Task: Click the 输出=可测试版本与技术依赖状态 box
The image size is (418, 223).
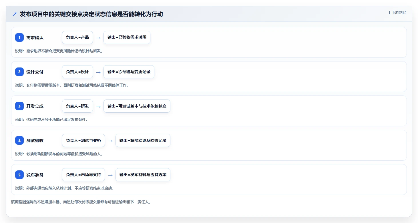Action: pyautogui.click(x=137, y=106)
